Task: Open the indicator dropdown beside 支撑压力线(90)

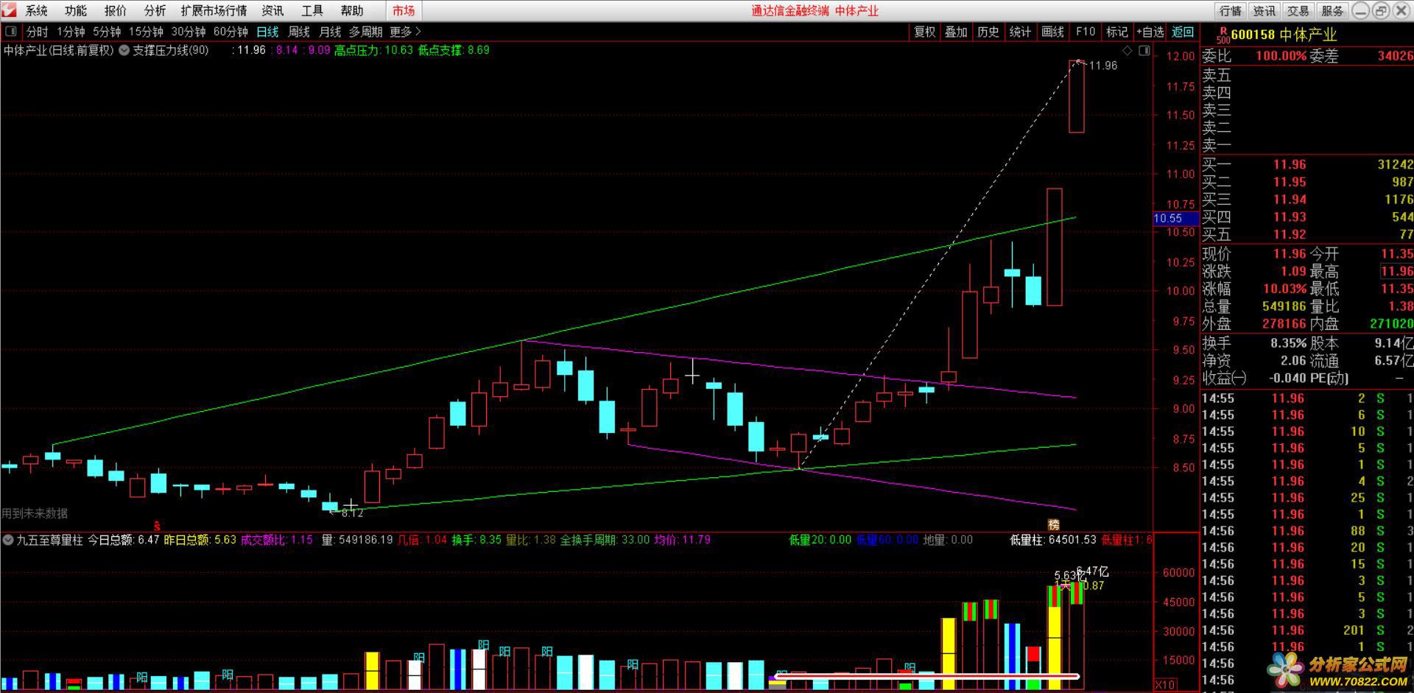Action: click(124, 50)
